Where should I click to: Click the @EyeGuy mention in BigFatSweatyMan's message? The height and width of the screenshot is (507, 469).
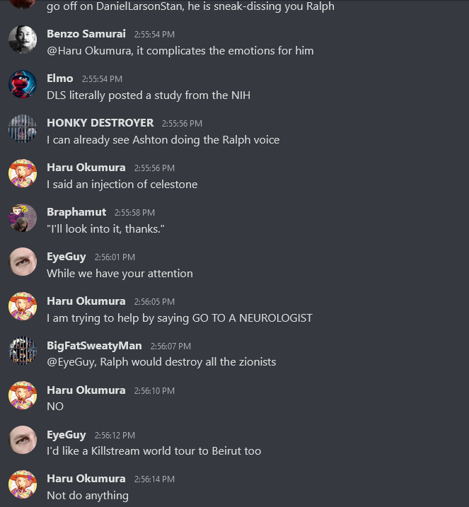click(x=72, y=362)
